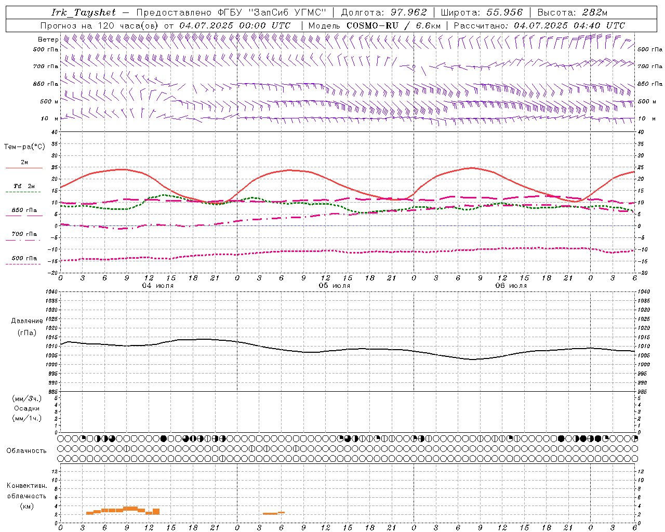The width and height of the screenshot is (665, 532).
Task: Click the 700 гПа dash-dot legend entry in the temperature legend
Action: [x=24, y=234]
